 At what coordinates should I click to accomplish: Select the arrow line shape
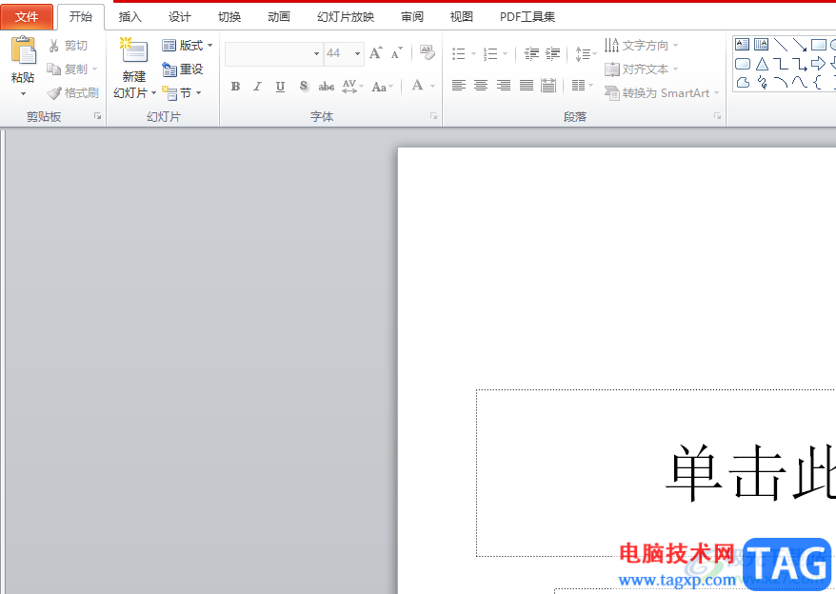[800, 44]
